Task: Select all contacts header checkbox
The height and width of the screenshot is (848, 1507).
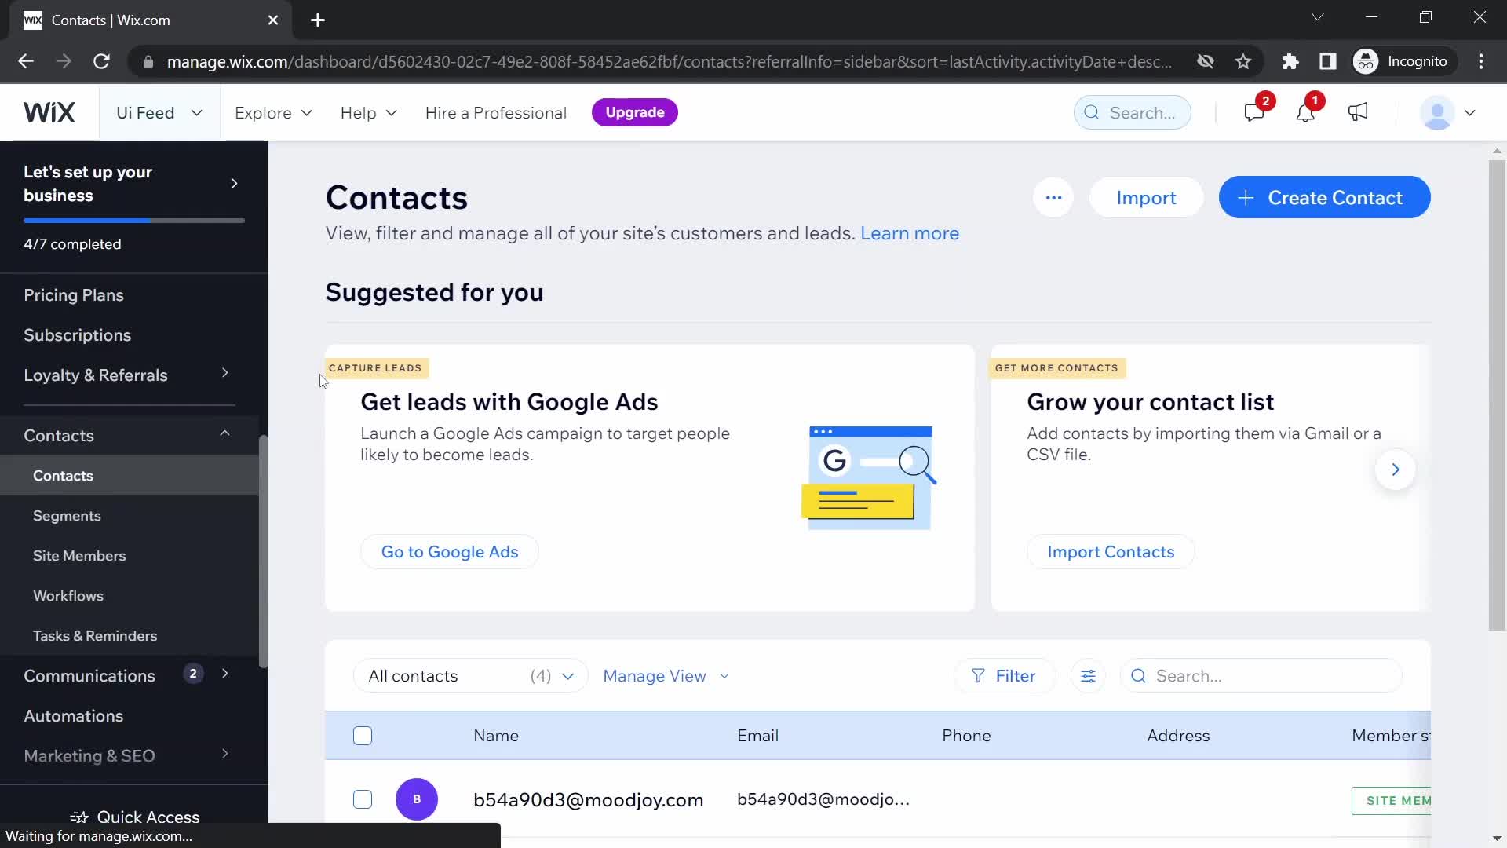Action: 363,736
